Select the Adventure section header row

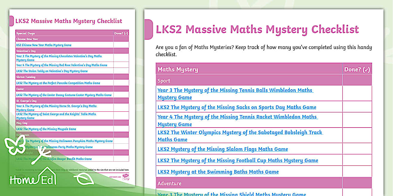249,183
